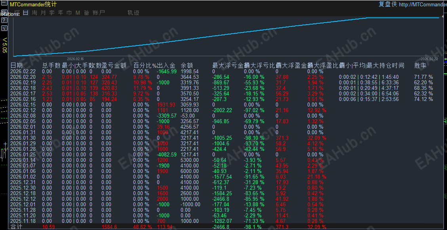This screenshot has width=447, height=230.
Task: Open the M tab
Action: coord(78,13)
